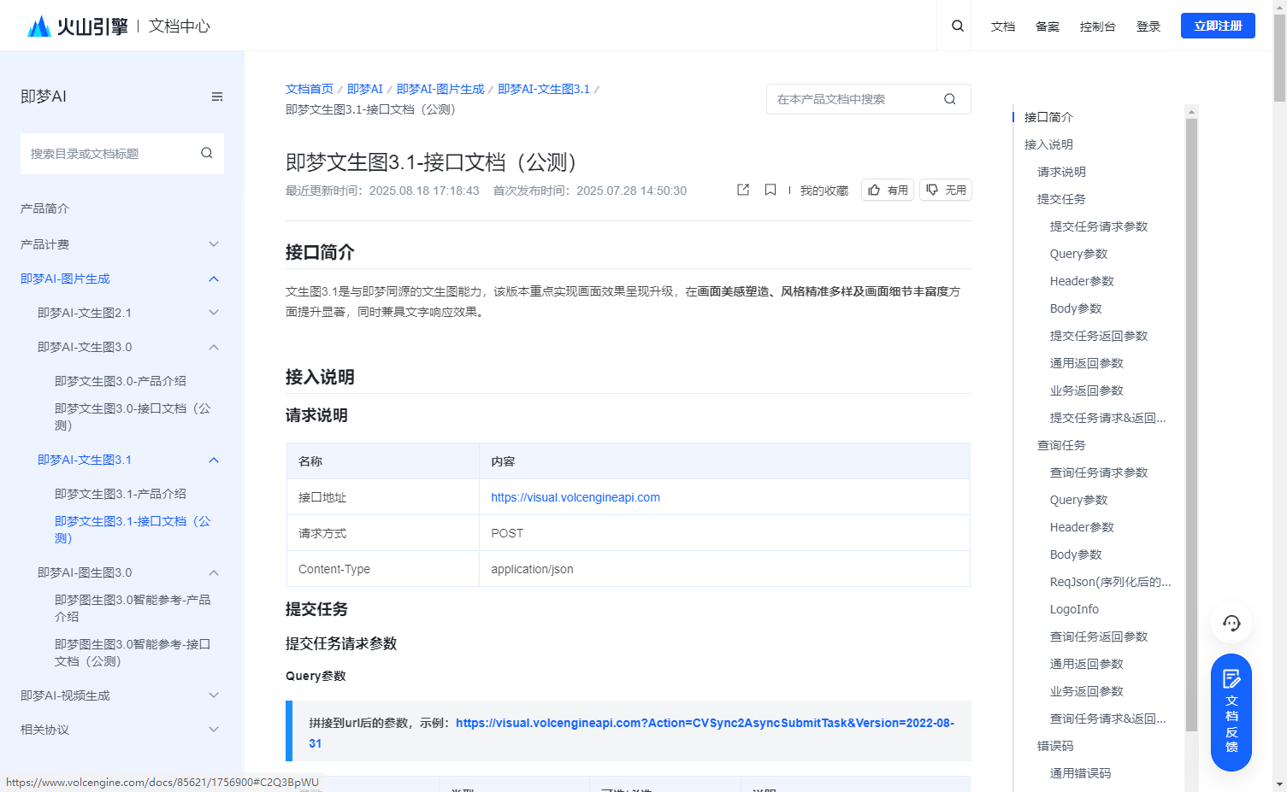Open 我的收藏

[x=824, y=191]
